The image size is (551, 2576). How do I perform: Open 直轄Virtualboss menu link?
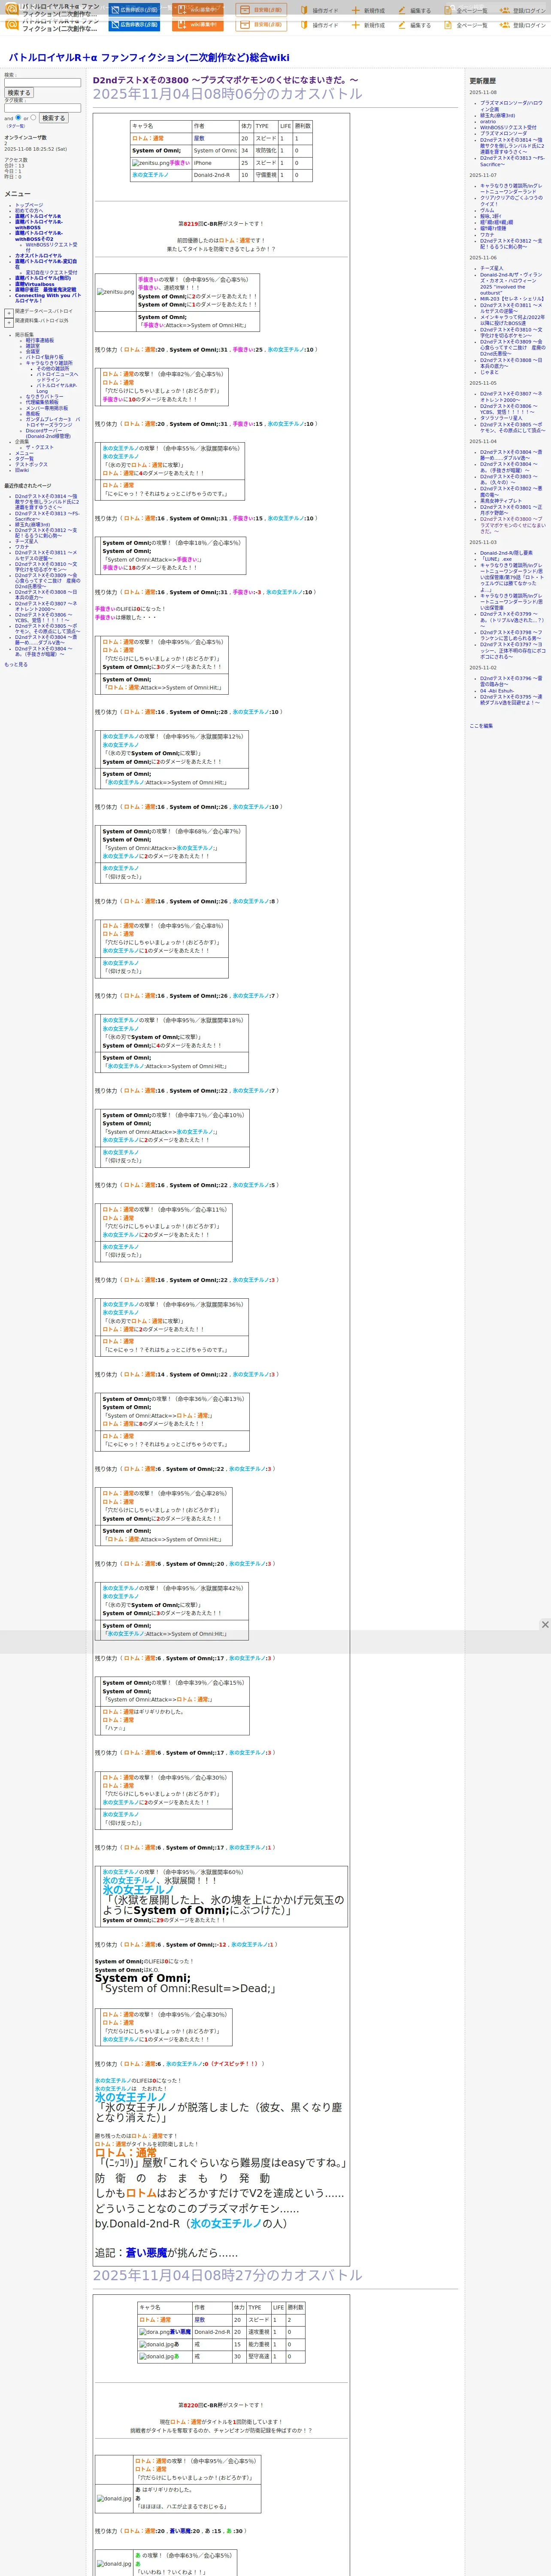click(x=35, y=284)
